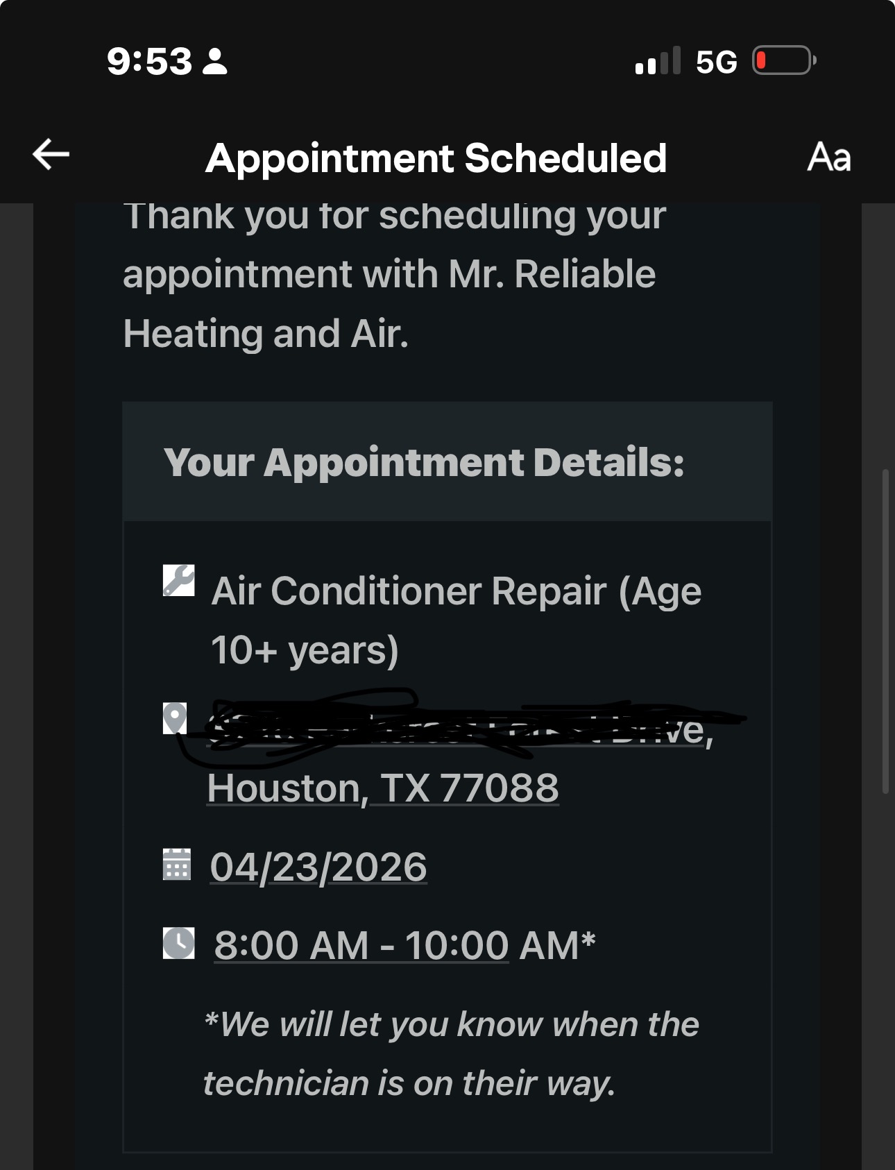The image size is (895, 1170).
Task: Tap the 8:00 AM - 10:00 AM time link
Action: (x=361, y=945)
